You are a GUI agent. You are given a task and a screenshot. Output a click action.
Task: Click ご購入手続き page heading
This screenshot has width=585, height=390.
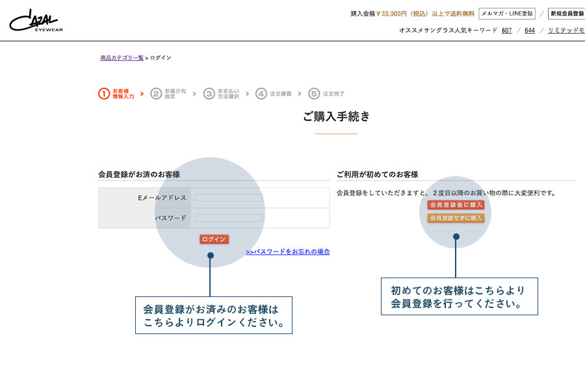click(336, 116)
